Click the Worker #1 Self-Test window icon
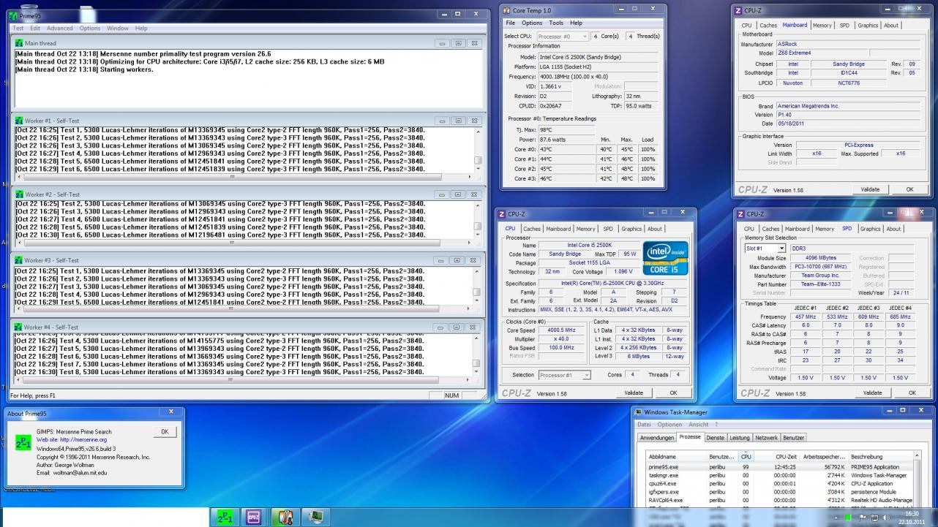The image size is (938, 527). [x=19, y=121]
